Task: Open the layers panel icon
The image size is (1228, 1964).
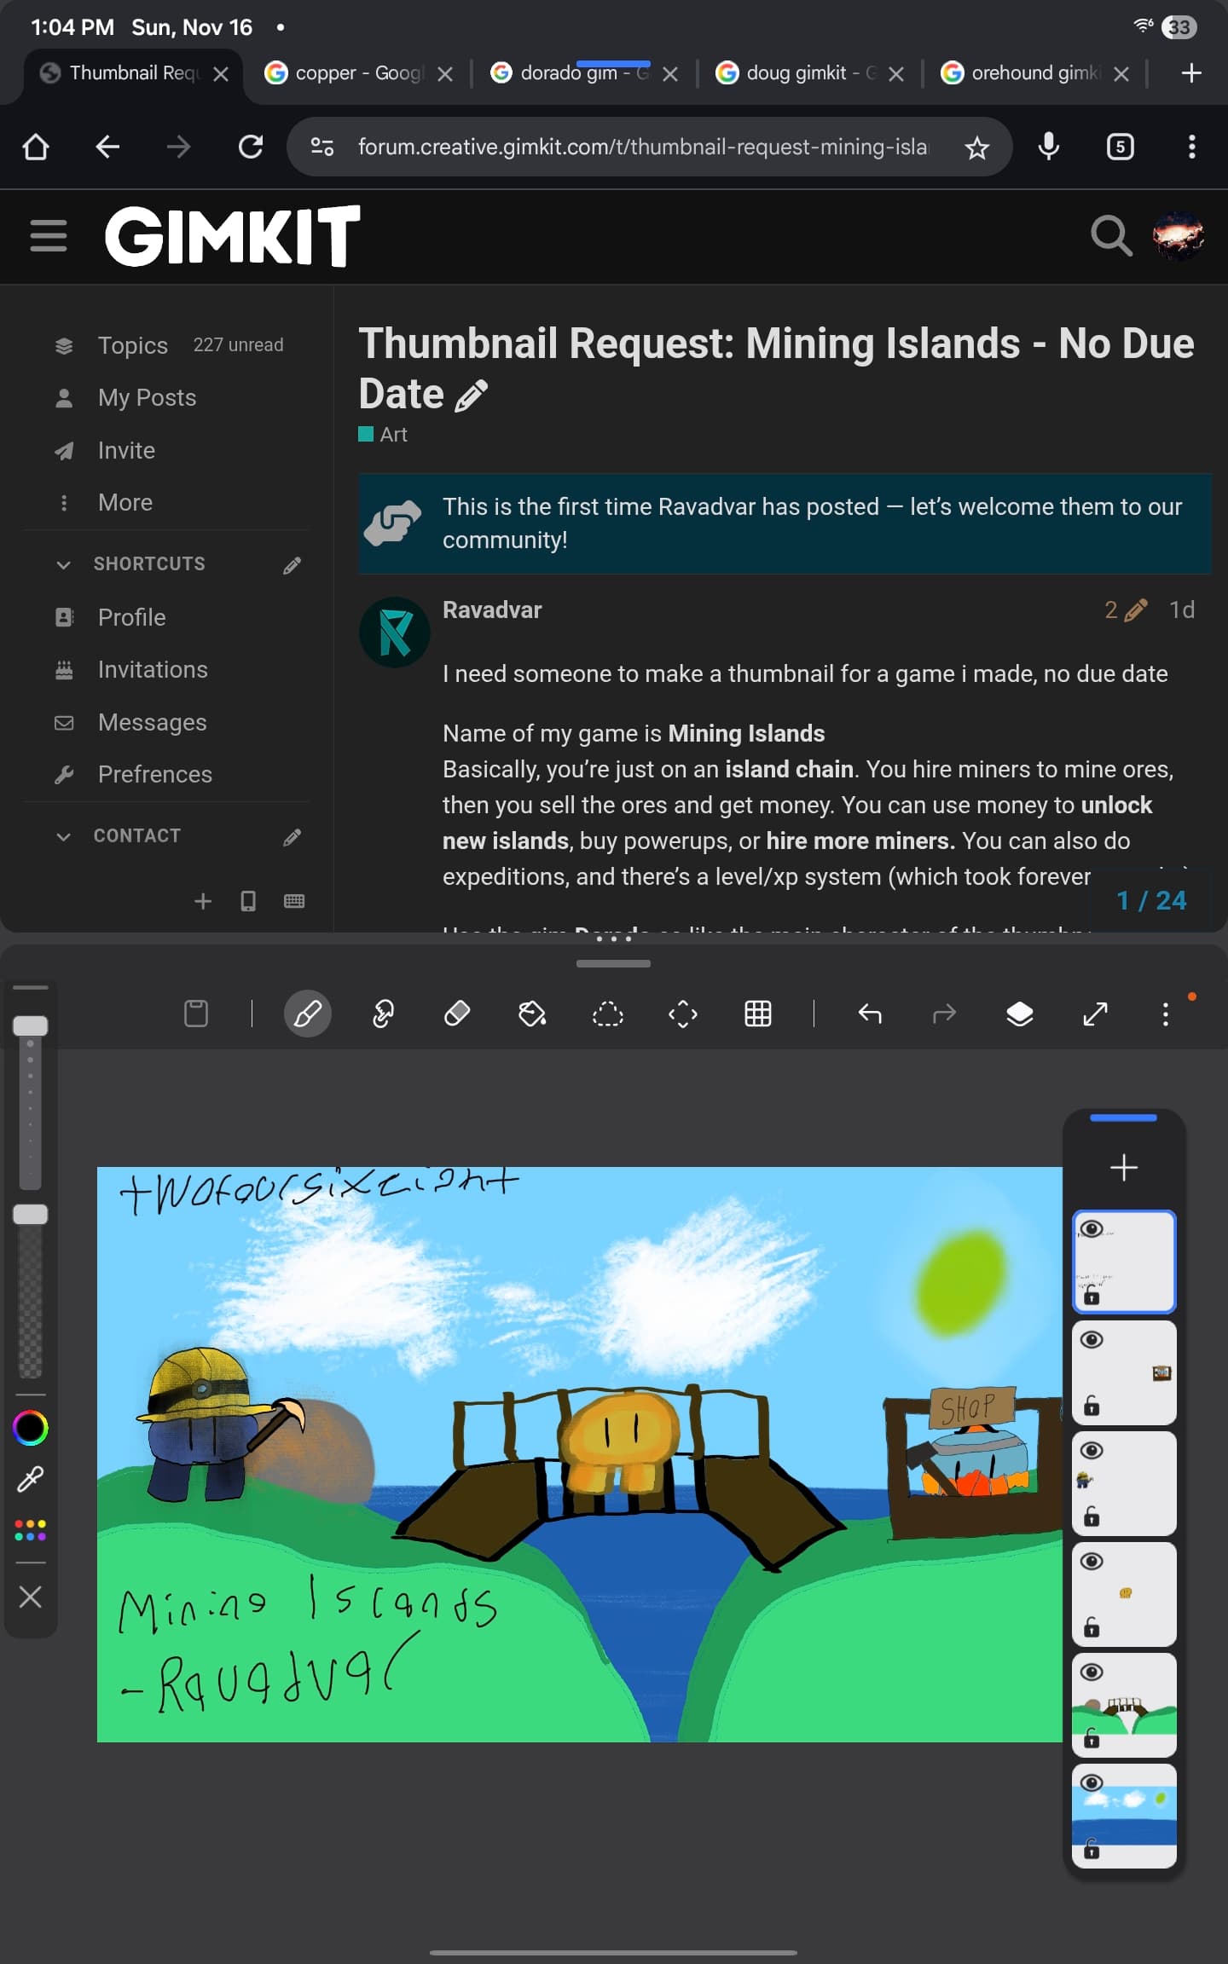Action: (1019, 1014)
